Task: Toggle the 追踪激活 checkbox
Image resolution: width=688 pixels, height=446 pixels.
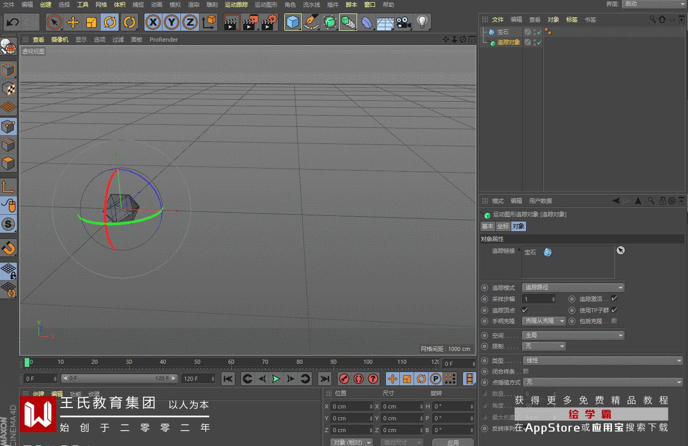Action: (614, 299)
